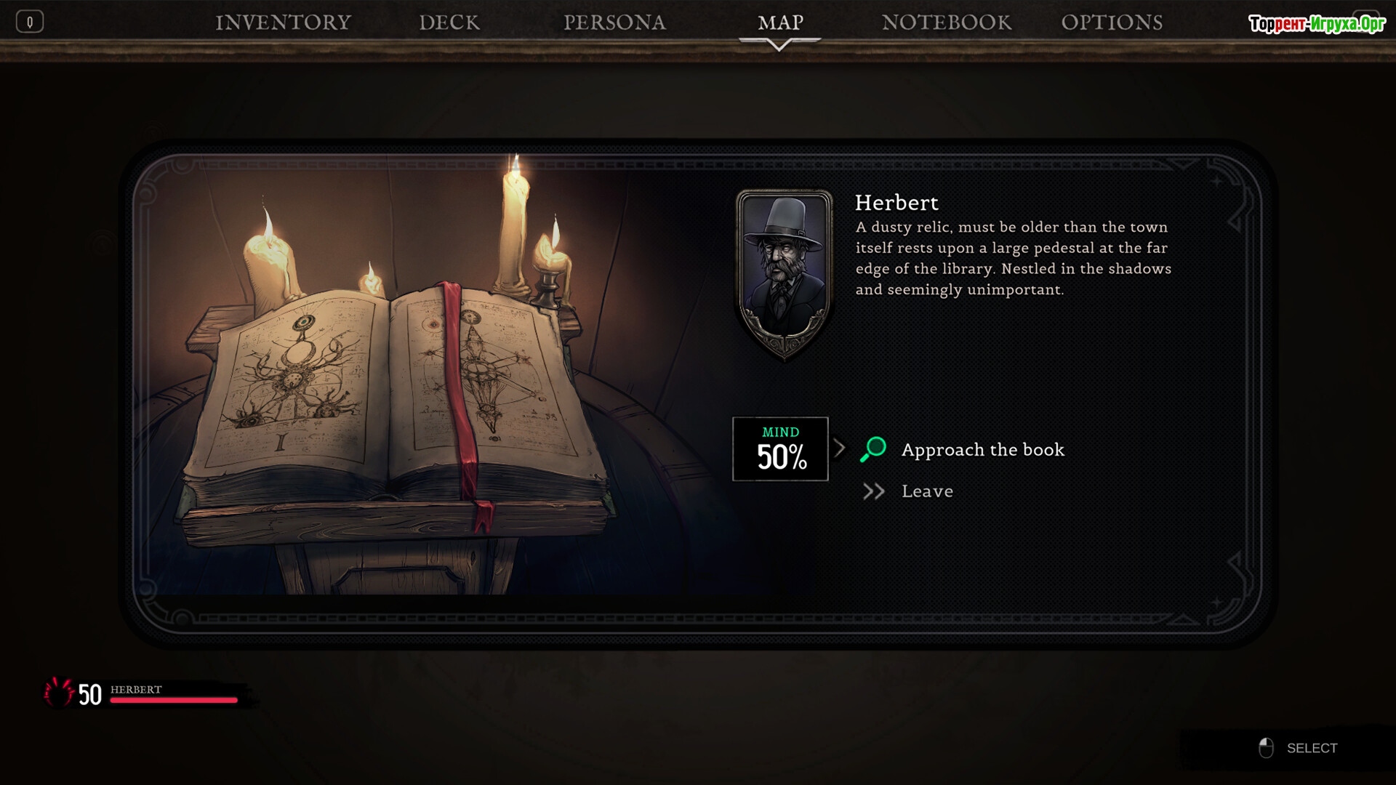
Task: Click Herbert's character portrait
Action: click(x=784, y=275)
